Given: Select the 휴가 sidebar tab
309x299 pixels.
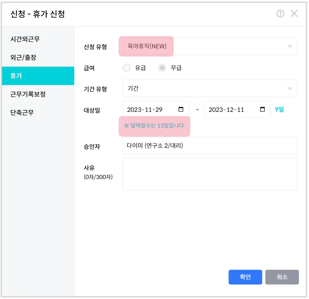Looking at the screenshot, I should 38,76.
